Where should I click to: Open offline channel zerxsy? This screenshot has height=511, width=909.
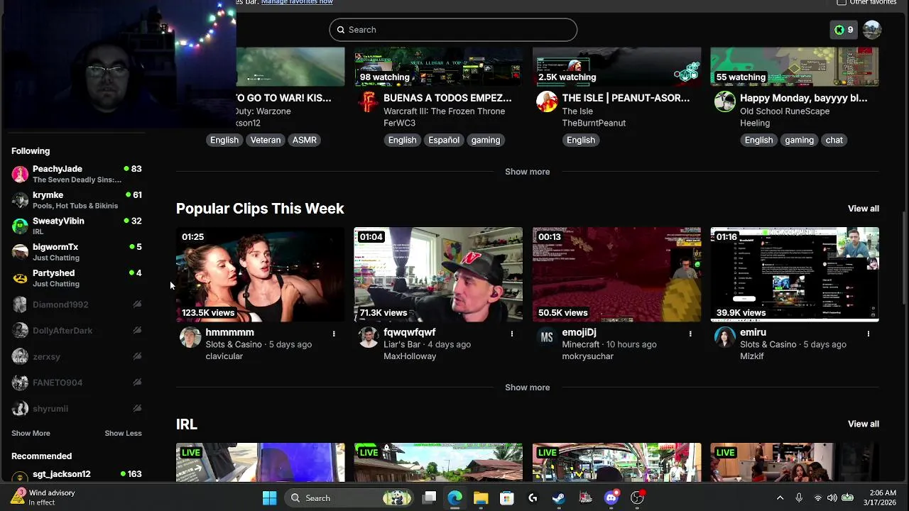click(x=77, y=356)
